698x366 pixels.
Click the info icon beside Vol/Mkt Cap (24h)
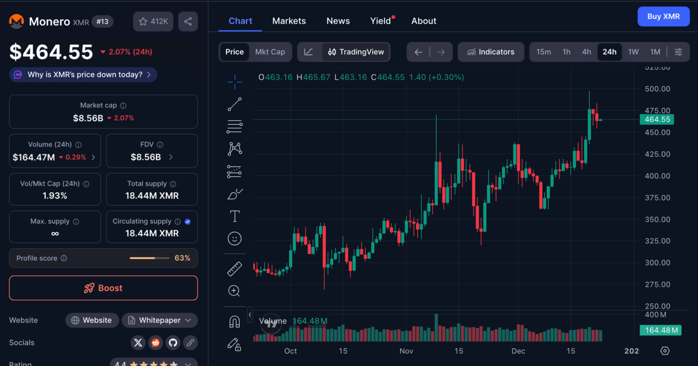click(86, 184)
